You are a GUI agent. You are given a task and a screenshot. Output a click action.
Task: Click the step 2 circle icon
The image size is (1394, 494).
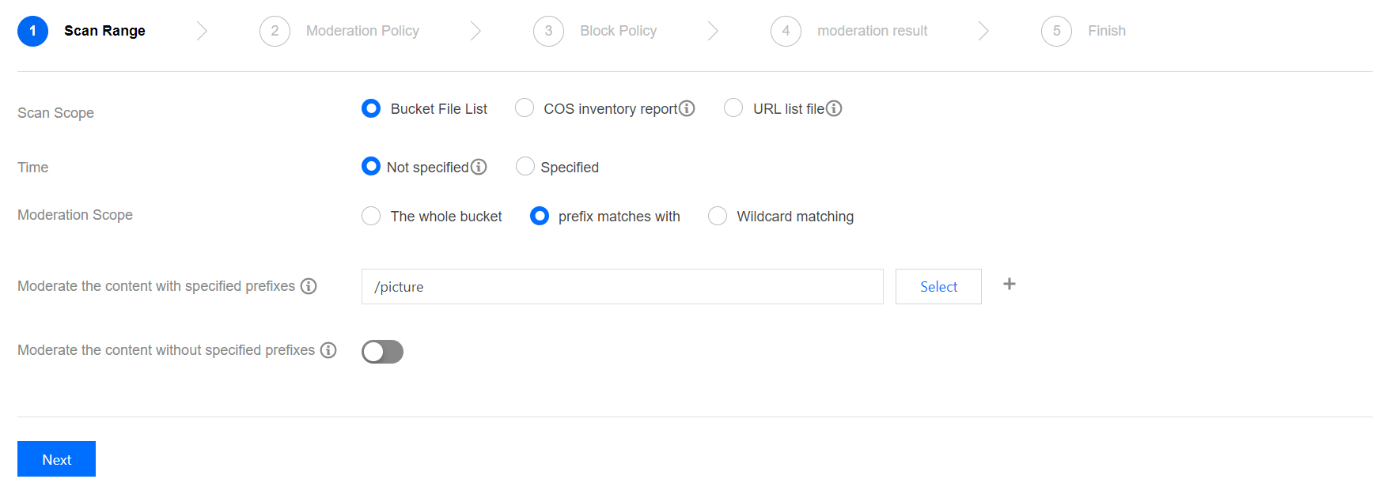275,31
